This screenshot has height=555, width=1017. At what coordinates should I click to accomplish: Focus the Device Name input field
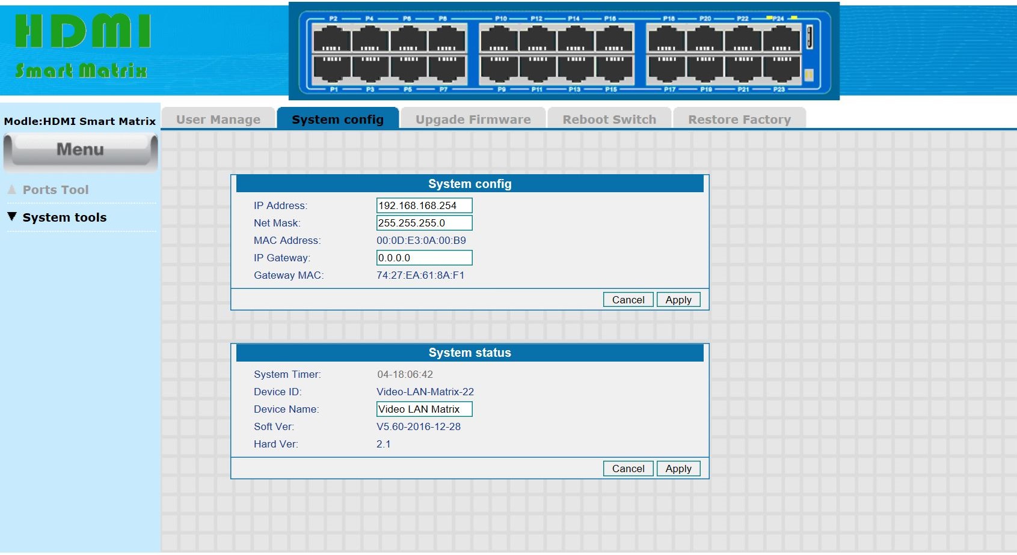click(425, 409)
